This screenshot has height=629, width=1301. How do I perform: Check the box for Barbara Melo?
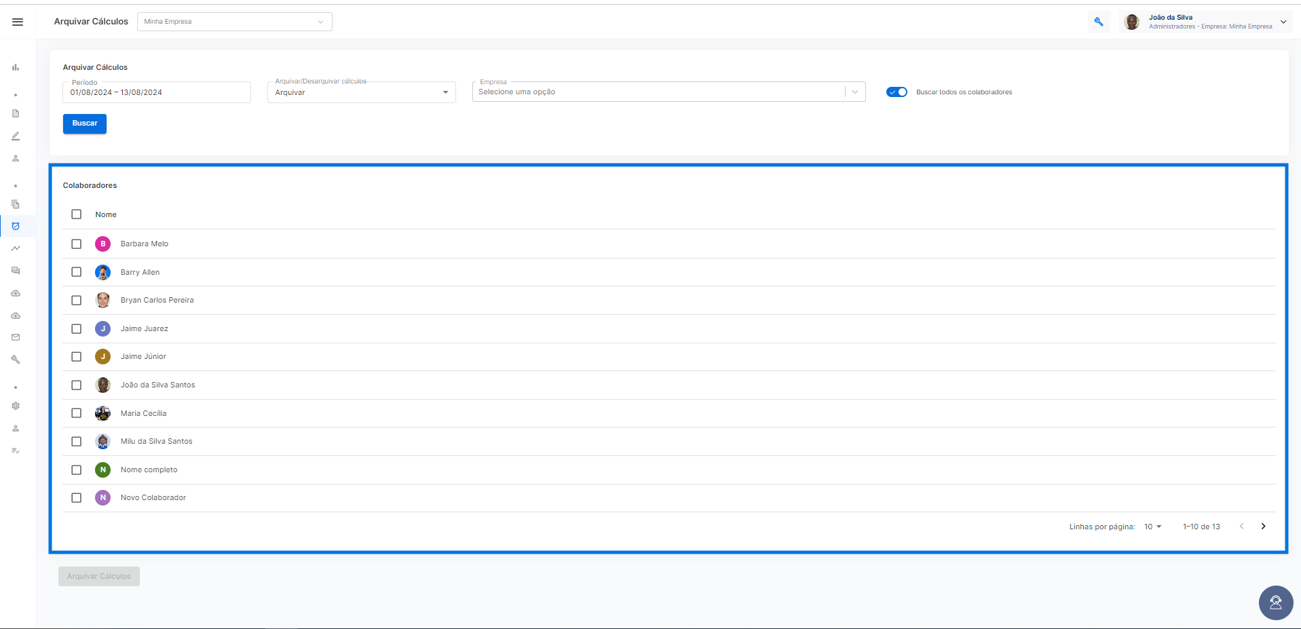(77, 244)
